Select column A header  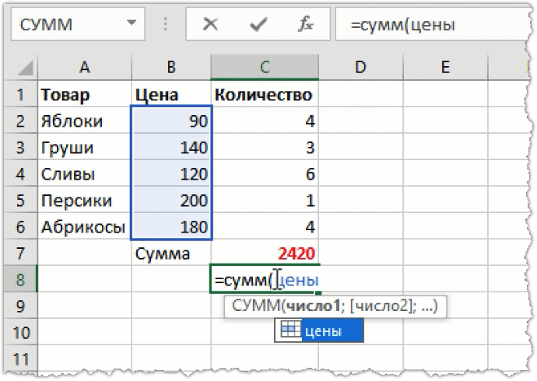click(85, 67)
